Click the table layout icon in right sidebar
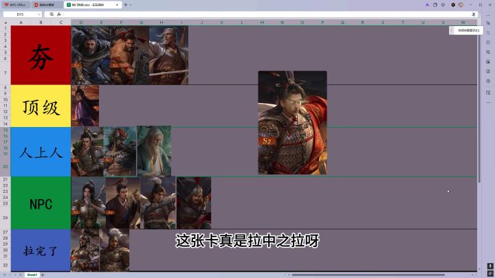This screenshot has height=278, width=495. click(488, 43)
